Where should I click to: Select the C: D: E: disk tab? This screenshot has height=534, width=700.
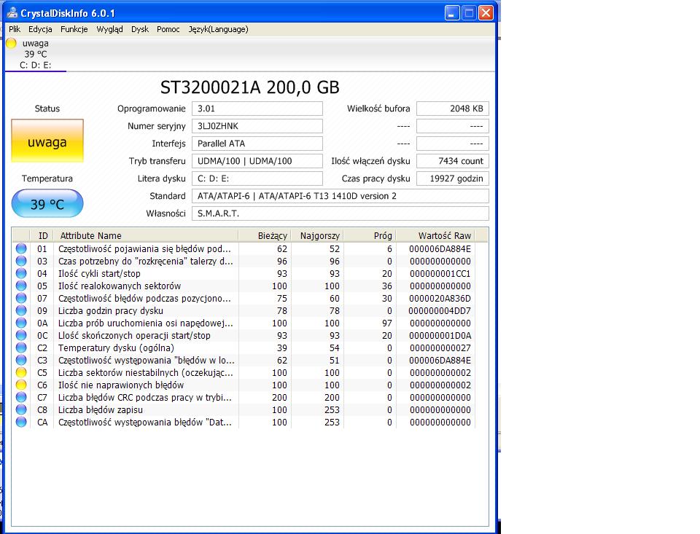36,55
